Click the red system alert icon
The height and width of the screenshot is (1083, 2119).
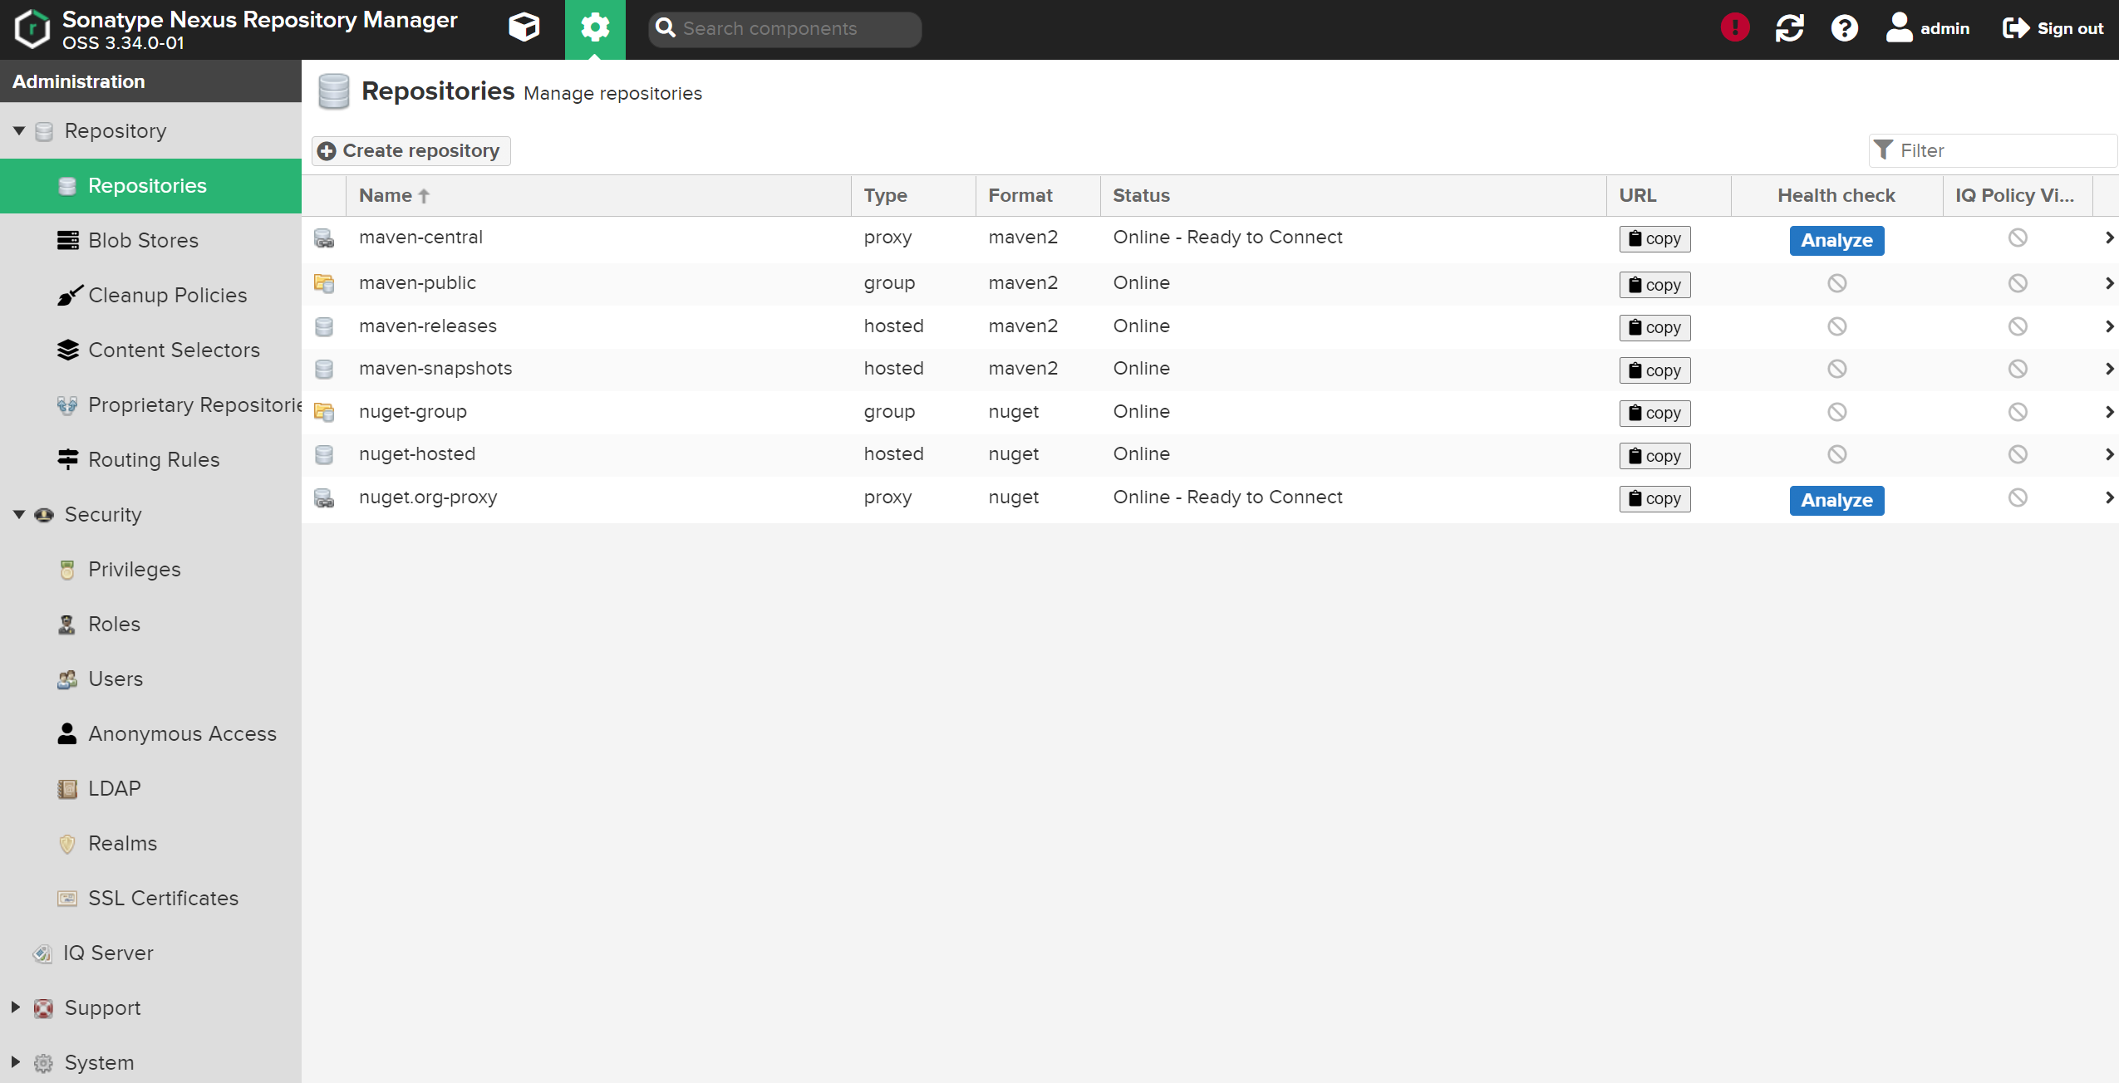(x=1735, y=27)
